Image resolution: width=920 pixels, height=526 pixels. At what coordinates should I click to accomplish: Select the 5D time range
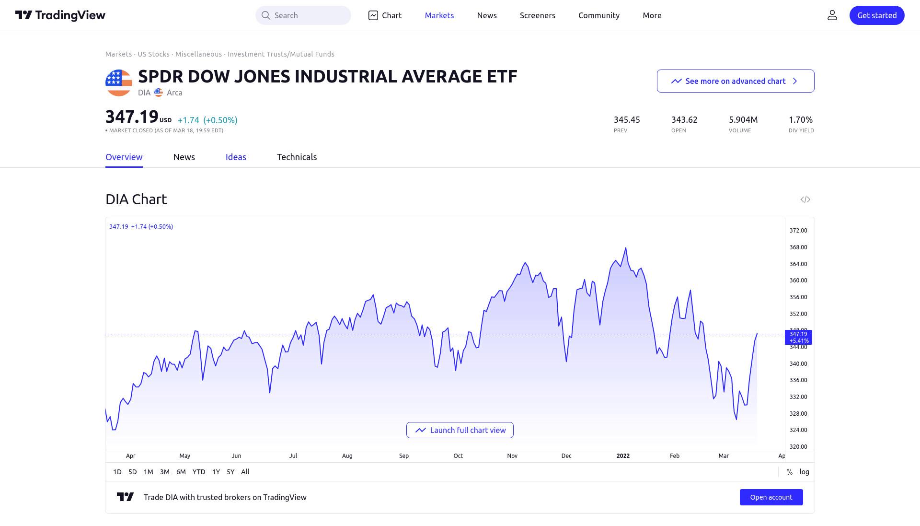click(x=133, y=472)
